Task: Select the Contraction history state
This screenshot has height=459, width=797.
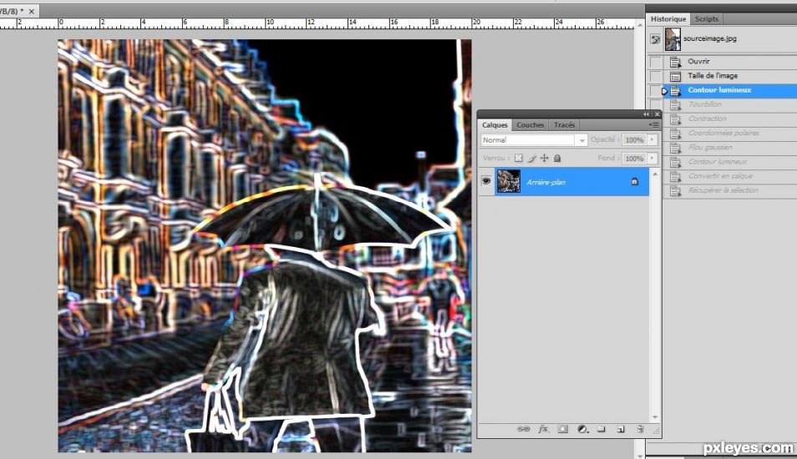Action: click(x=730, y=119)
